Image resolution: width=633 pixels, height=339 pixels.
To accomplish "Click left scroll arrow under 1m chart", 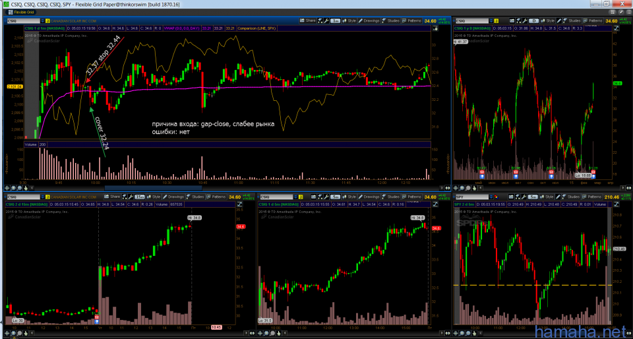I will [32, 188].
